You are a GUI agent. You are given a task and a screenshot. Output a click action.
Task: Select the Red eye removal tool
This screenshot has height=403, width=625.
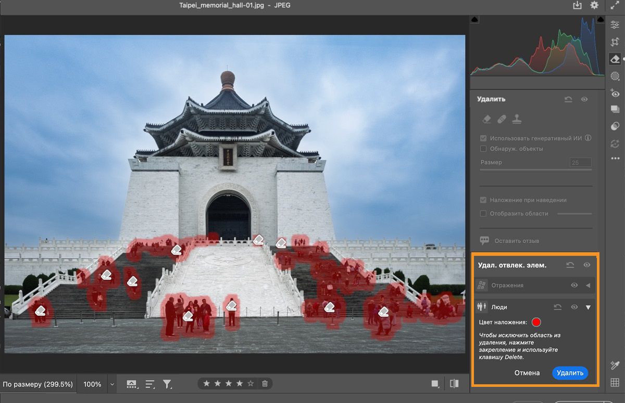(615, 93)
